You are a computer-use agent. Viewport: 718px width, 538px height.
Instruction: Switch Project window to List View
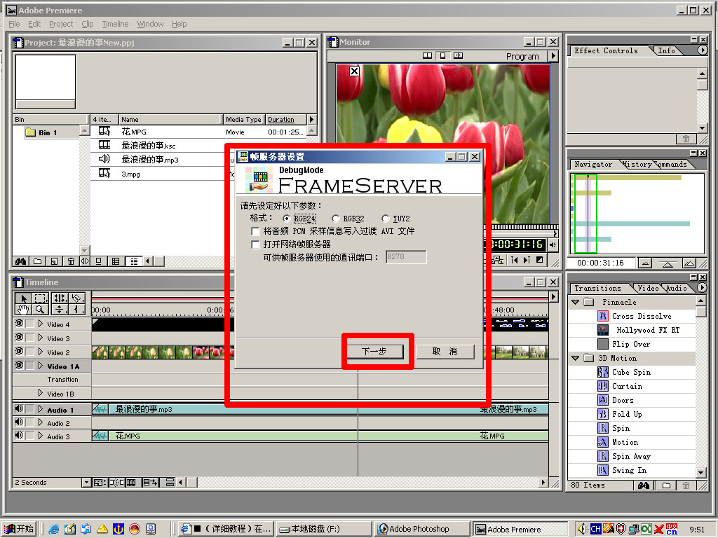click(x=134, y=261)
